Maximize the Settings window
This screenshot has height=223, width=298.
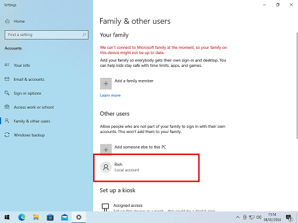(278, 5)
